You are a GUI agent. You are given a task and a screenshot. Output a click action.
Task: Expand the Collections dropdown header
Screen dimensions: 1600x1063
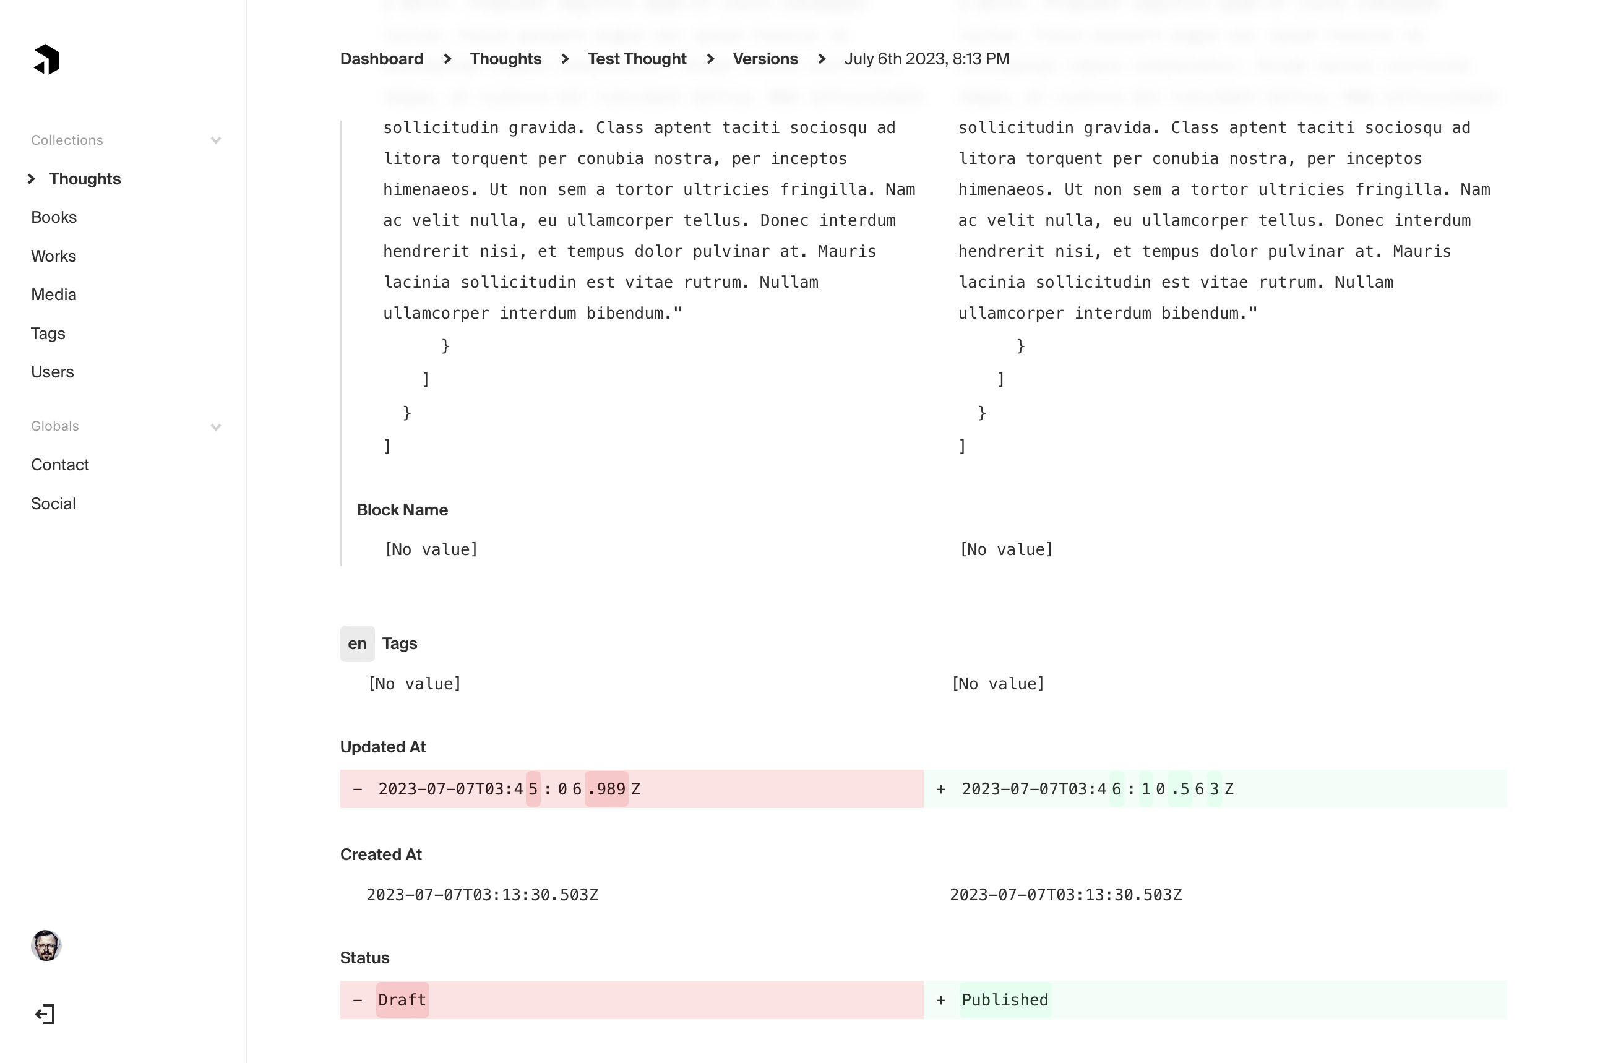click(66, 140)
